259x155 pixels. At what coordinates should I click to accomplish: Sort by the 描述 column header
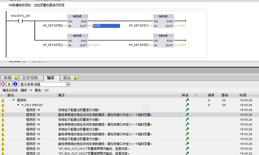coord(119,95)
